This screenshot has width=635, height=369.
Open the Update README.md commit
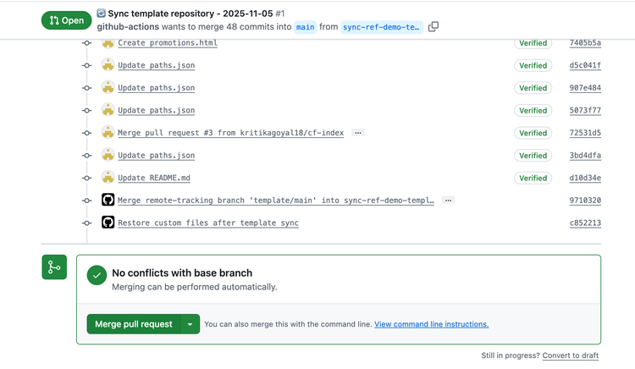tap(154, 178)
